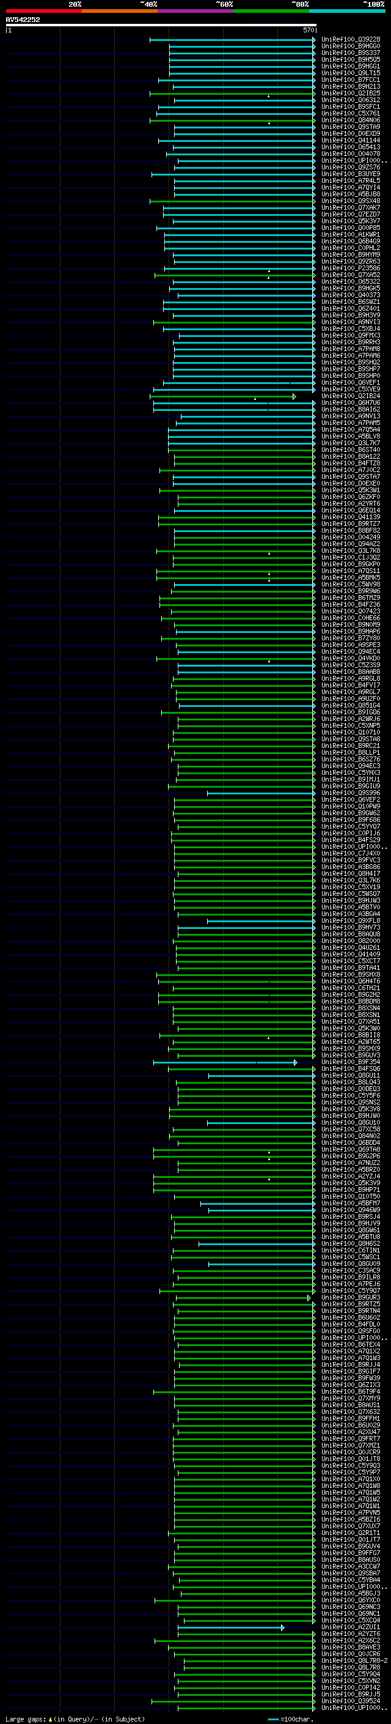This screenshot has height=1724, width=391.
Task: Click the orange ~40% identity legend segment
Action: 120,11
